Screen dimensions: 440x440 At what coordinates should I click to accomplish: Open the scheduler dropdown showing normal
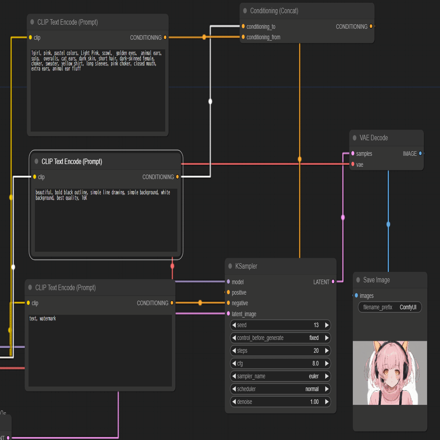pyautogui.click(x=281, y=389)
